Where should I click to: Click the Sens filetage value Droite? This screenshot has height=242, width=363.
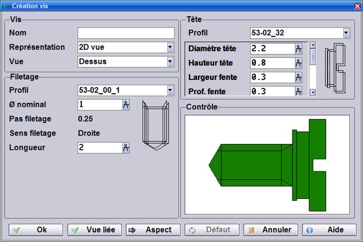point(89,133)
